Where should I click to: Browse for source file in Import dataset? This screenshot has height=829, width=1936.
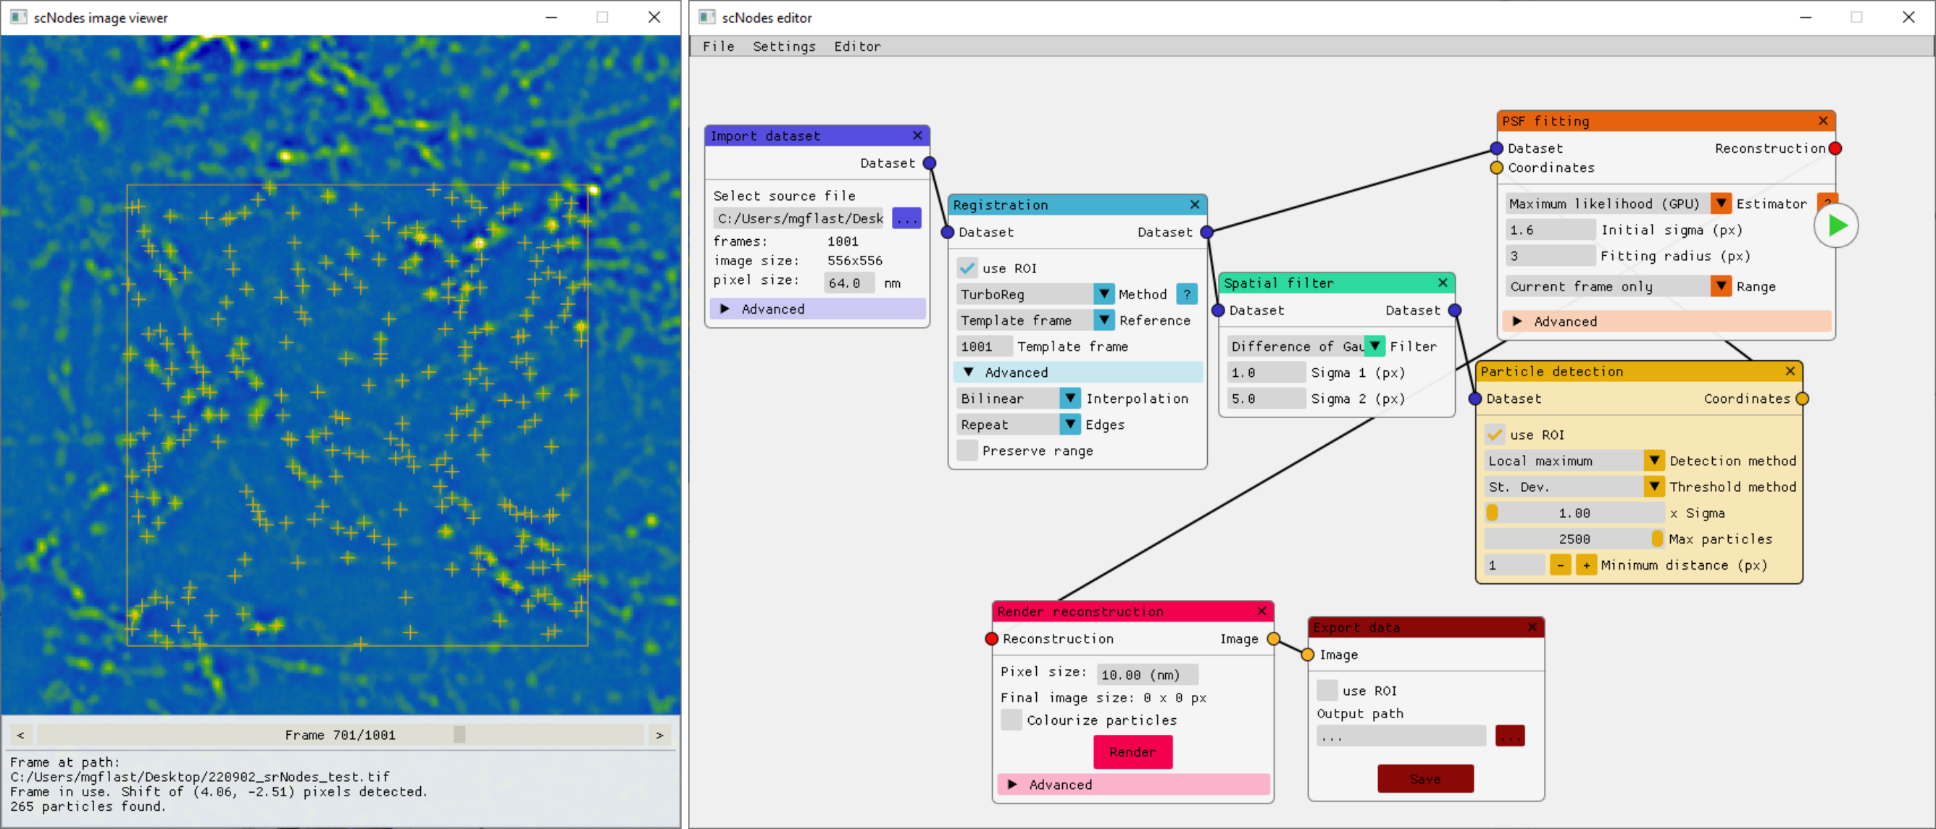pos(906,219)
